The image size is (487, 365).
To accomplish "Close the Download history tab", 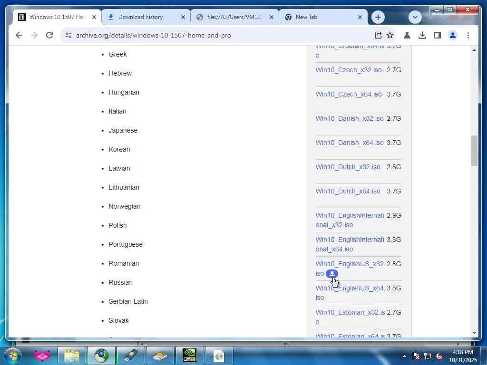I will 183,17.
